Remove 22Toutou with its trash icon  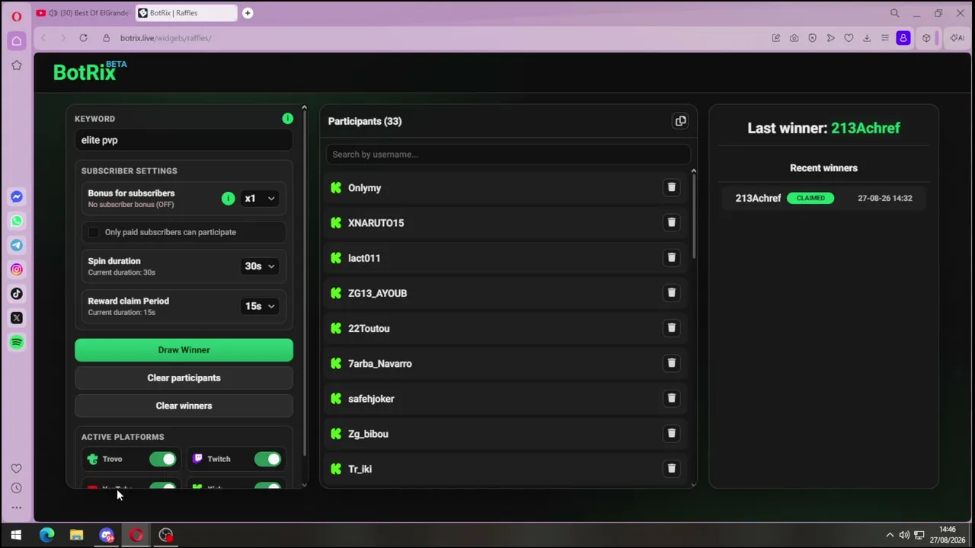pyautogui.click(x=671, y=328)
